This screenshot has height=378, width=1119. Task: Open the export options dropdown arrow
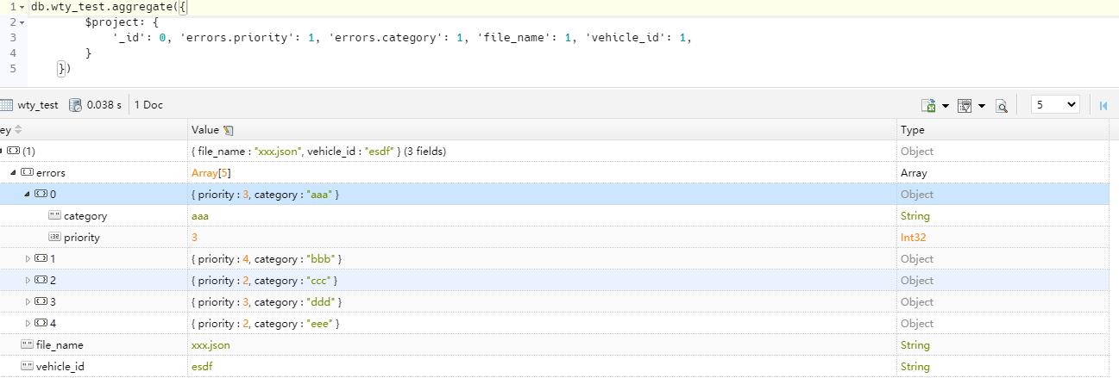(946, 106)
